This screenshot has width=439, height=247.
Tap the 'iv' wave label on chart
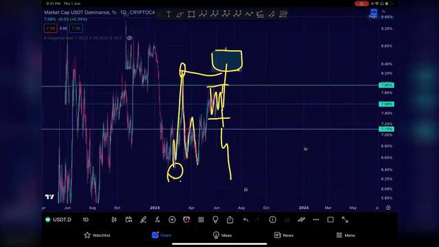[x=305, y=150]
